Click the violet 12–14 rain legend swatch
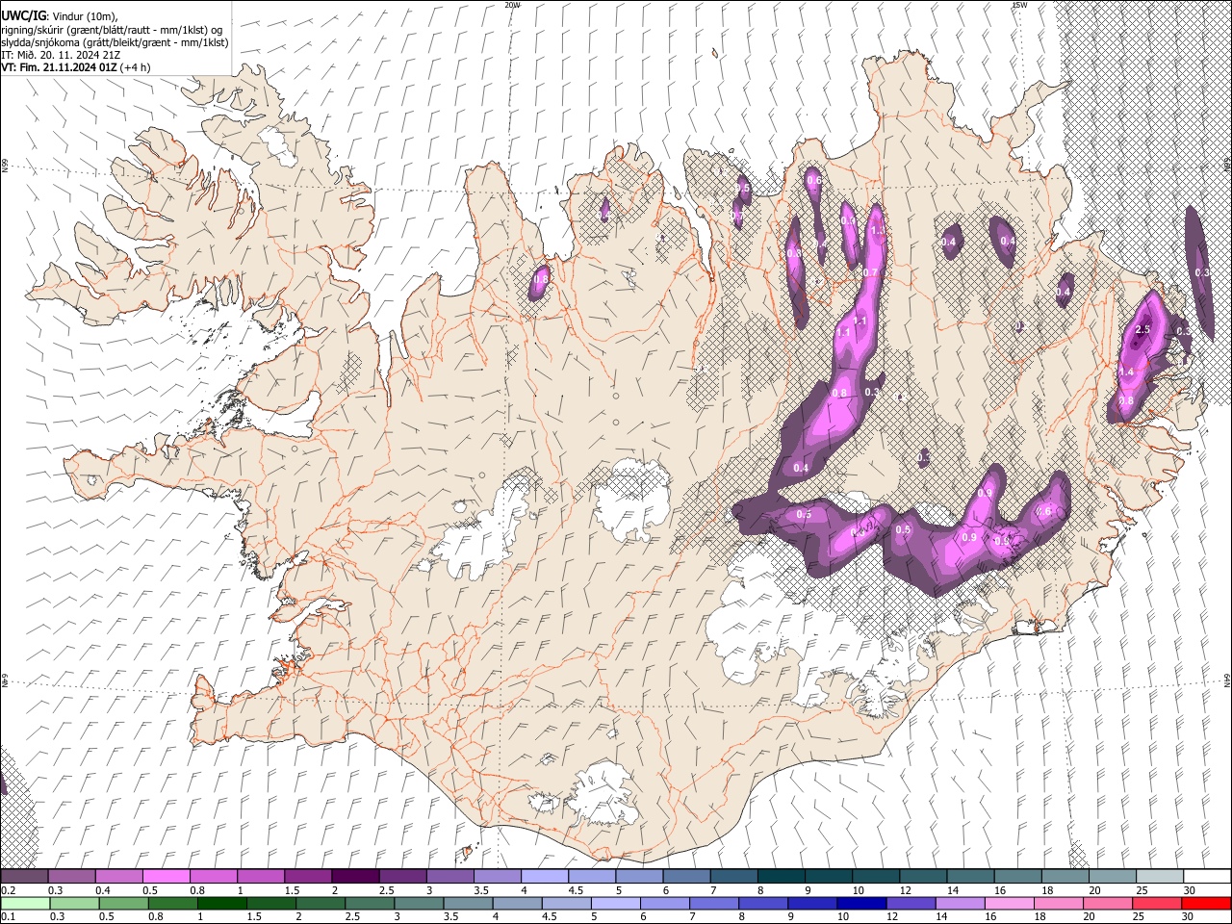1232x924 pixels. 911,903
